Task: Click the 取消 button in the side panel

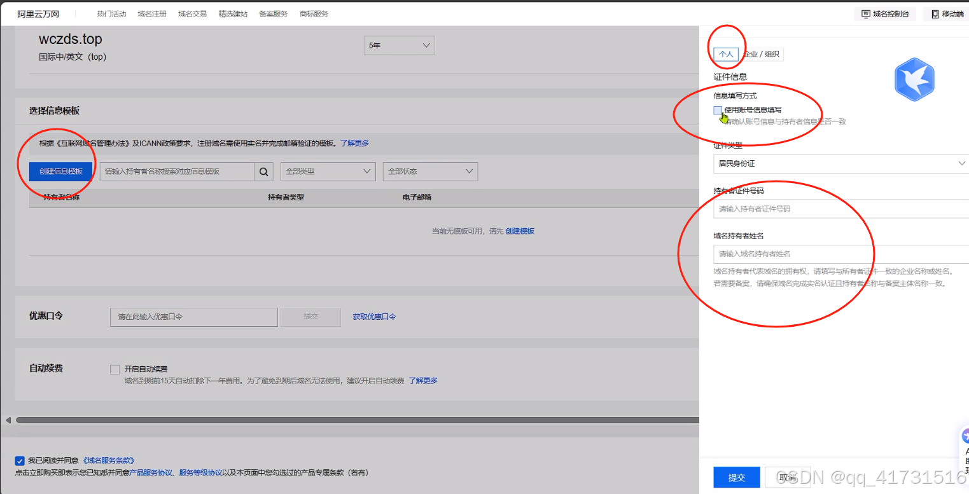Action: (788, 478)
